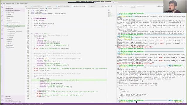This screenshot has width=187, height=105.
Task: Click the feedback icon in the status bar
Action: pos(182,104)
